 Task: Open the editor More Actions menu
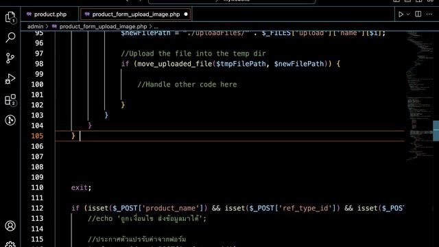429,14
